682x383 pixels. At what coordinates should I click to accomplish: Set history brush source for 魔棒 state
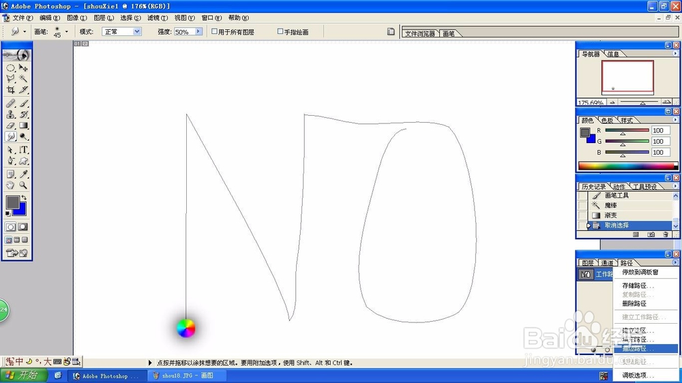582,205
